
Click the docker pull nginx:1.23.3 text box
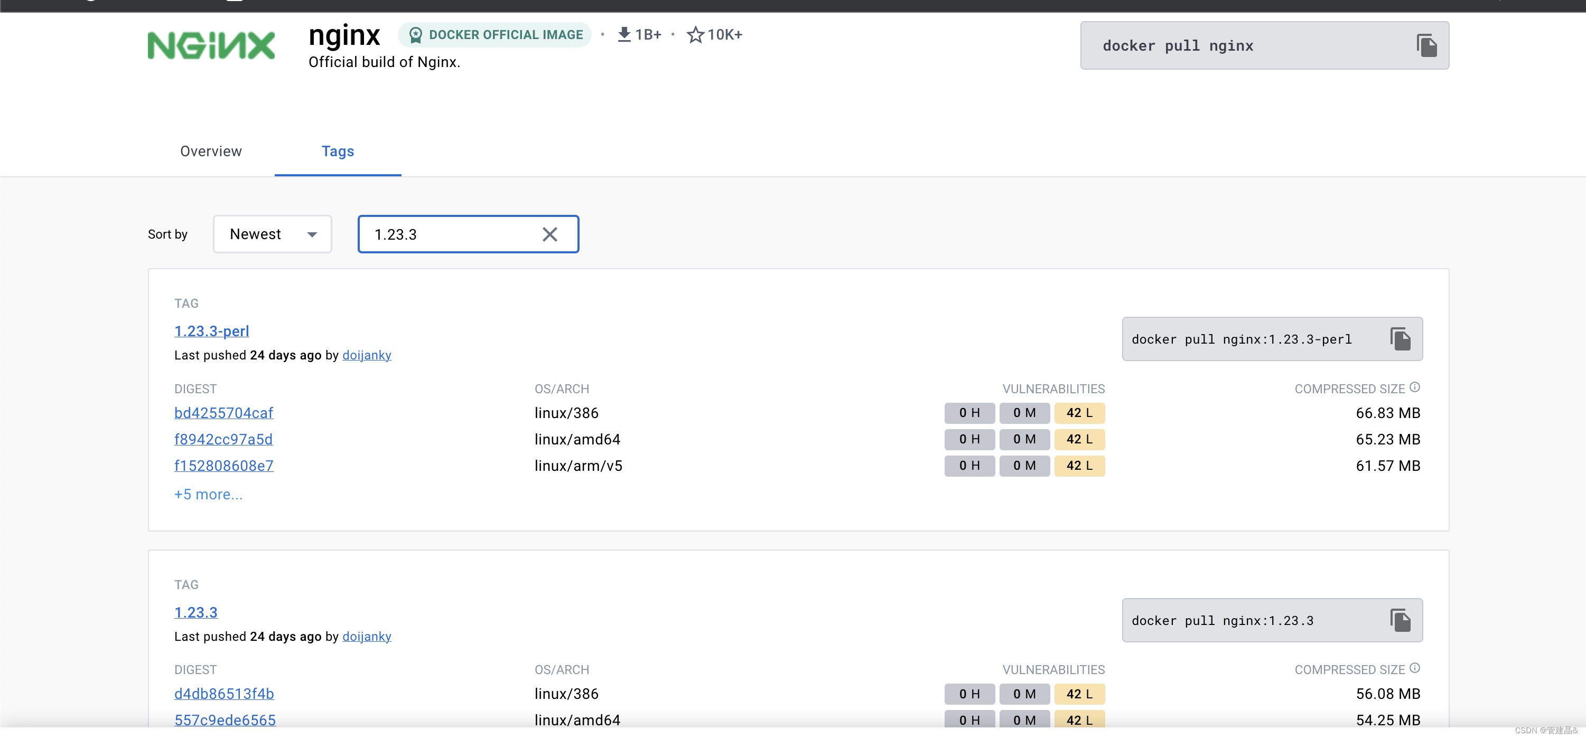(x=1272, y=620)
